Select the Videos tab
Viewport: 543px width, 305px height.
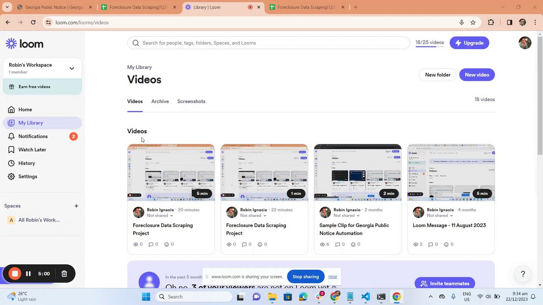135,101
